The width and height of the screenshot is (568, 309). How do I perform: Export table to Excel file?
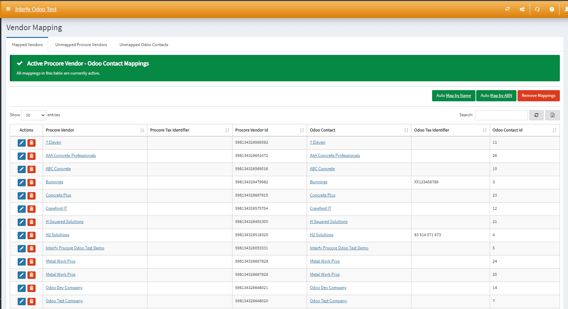tap(552, 115)
